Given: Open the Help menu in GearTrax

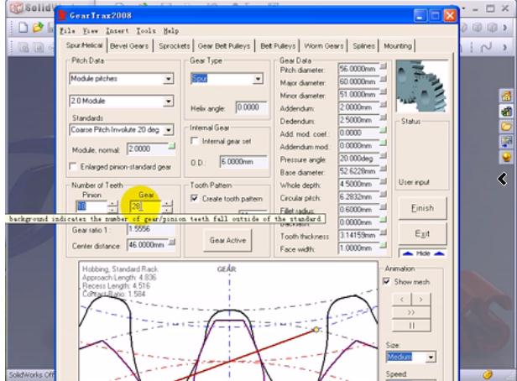Looking at the screenshot, I should [171, 31].
